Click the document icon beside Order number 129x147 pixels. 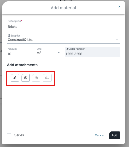tap(67, 49)
